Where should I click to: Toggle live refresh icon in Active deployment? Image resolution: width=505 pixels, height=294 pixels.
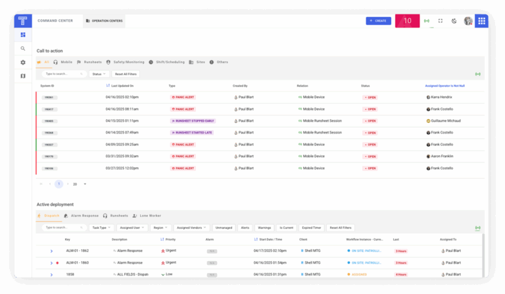tap(478, 228)
